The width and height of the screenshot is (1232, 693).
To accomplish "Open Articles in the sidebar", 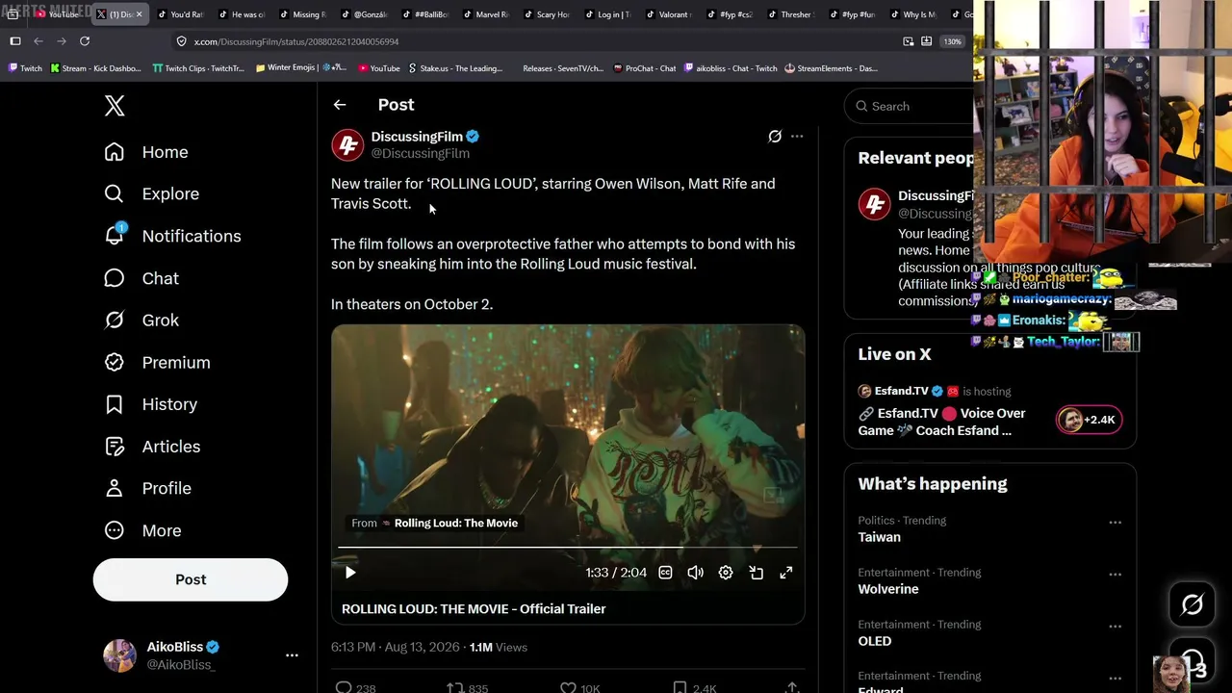I will point(152,447).
